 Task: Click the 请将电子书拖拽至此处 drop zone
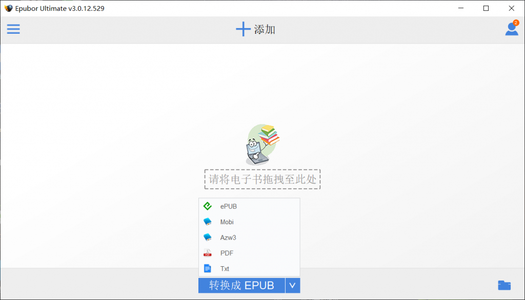pyautogui.click(x=262, y=179)
